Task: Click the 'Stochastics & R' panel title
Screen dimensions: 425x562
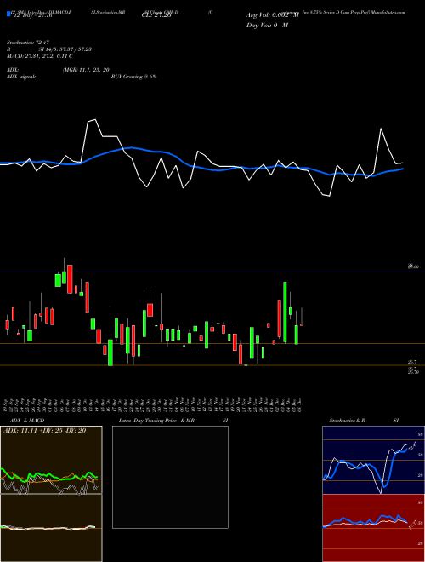Action: tap(348, 421)
